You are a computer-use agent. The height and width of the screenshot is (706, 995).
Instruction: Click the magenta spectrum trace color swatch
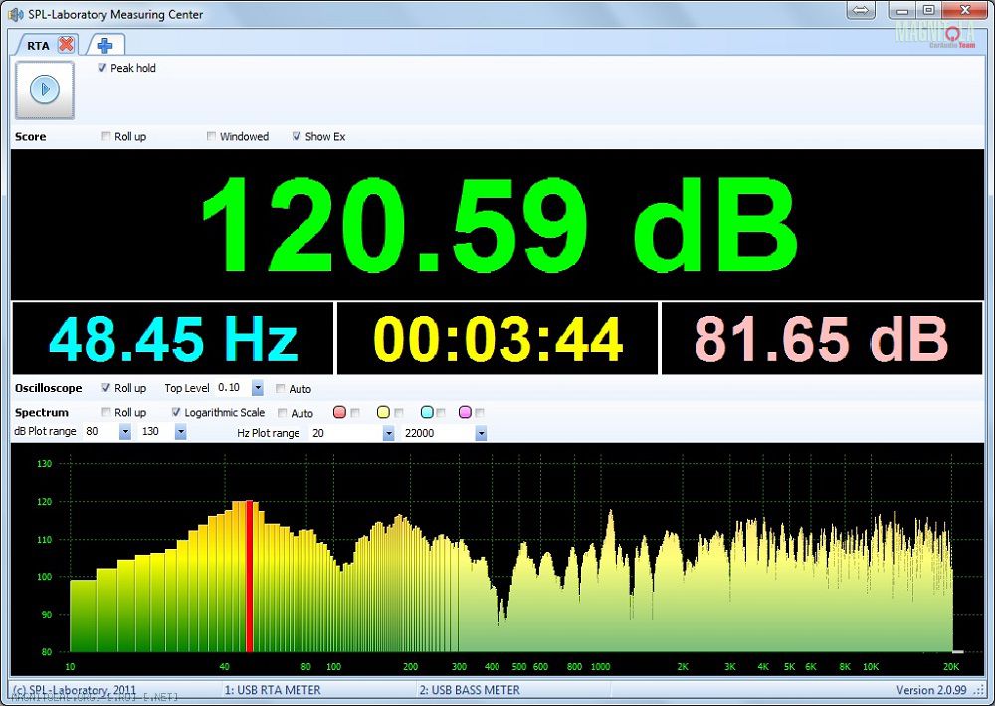tap(464, 412)
